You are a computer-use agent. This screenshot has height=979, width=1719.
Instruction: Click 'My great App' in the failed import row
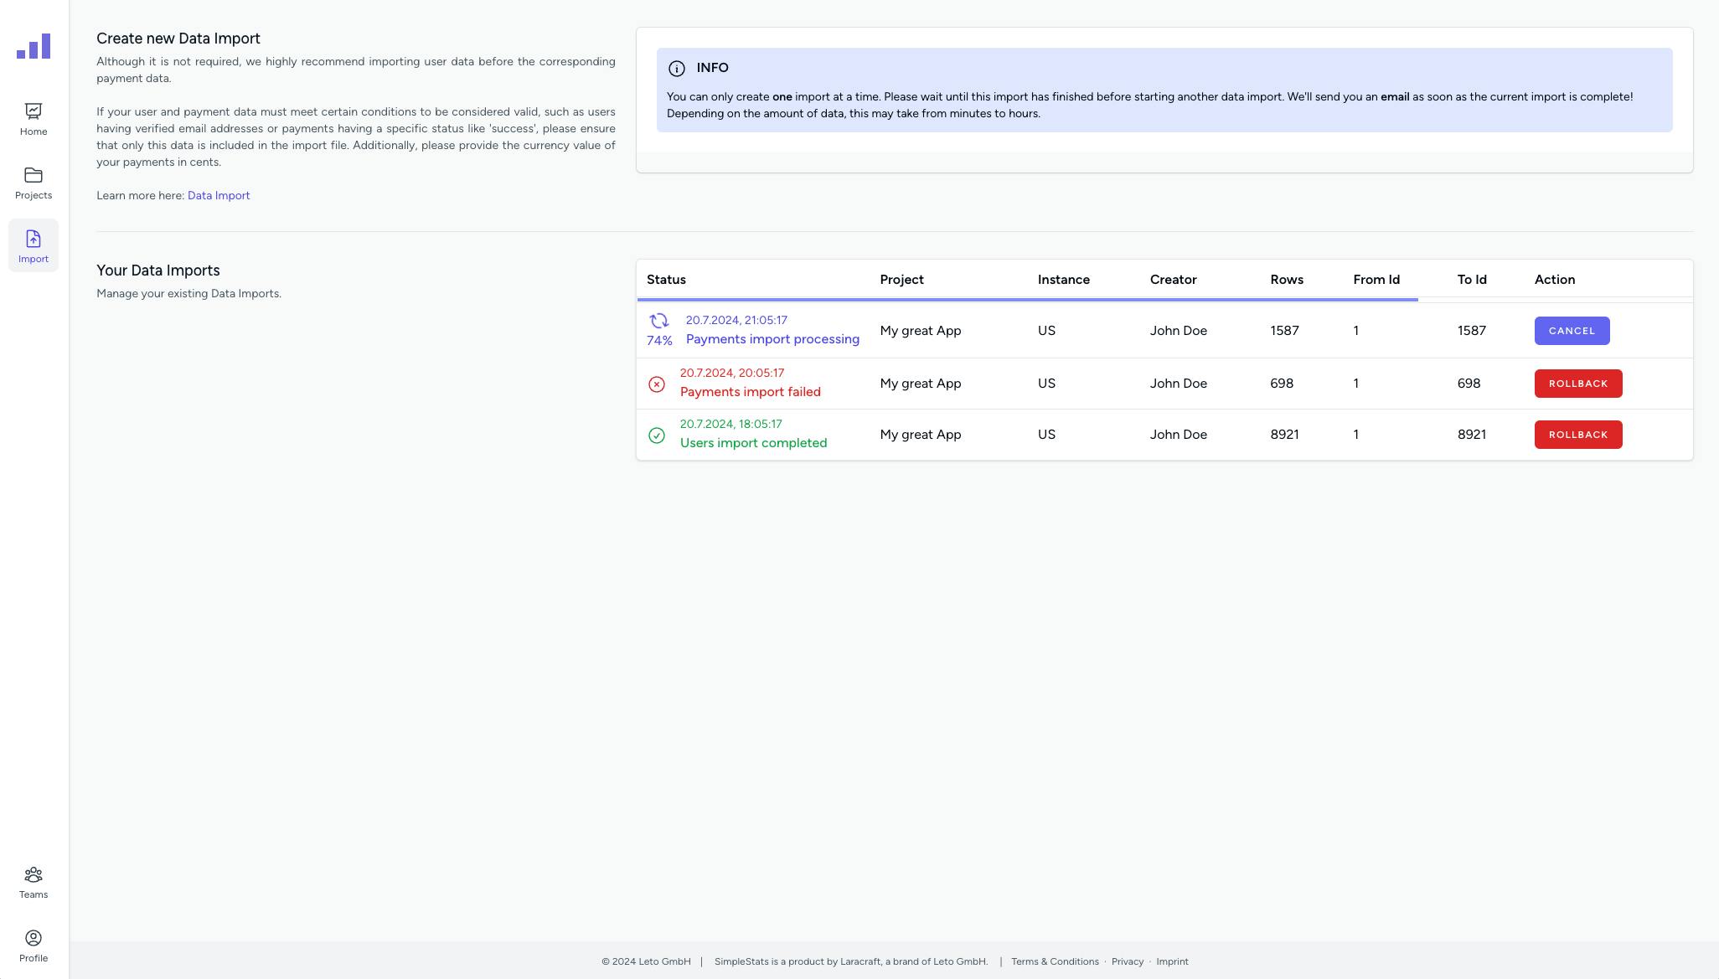[x=920, y=384]
